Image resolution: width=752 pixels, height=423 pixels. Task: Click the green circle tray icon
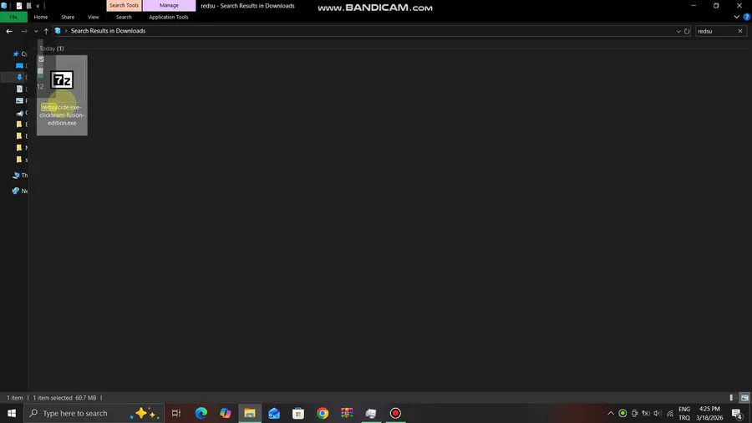coord(622,413)
